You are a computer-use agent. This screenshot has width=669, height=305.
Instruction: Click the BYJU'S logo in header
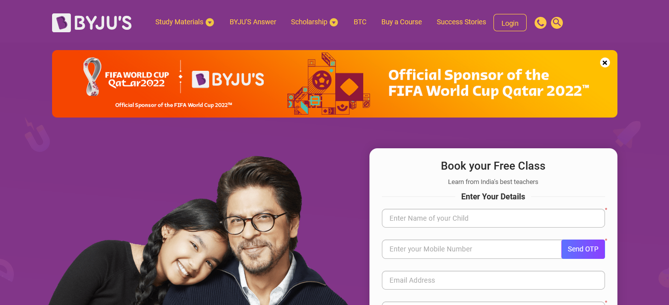click(92, 23)
